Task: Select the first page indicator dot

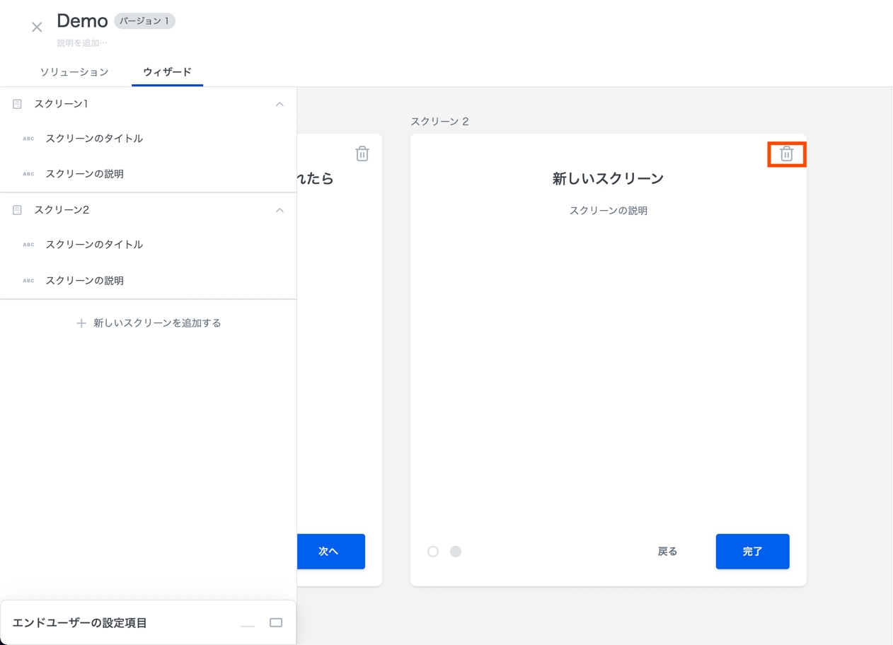Action: (433, 552)
